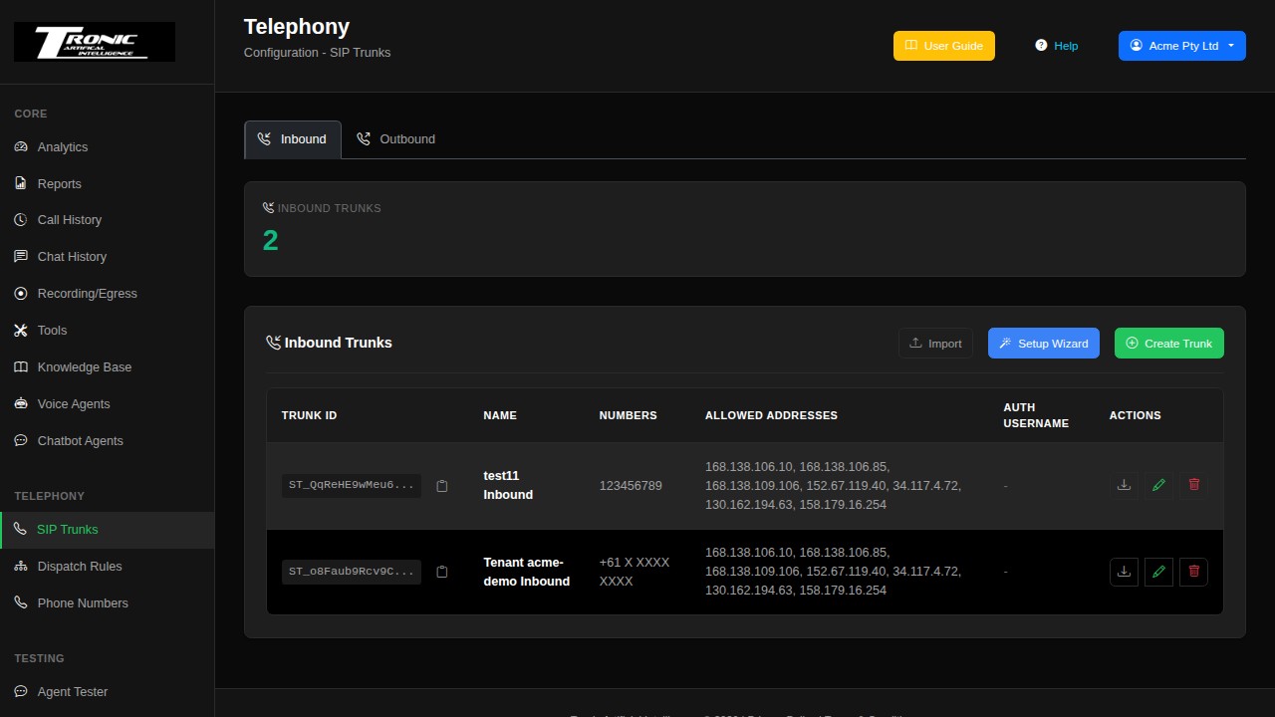The image size is (1275, 717).
Task: Click the Analytics gauge icon
Action: click(21, 147)
